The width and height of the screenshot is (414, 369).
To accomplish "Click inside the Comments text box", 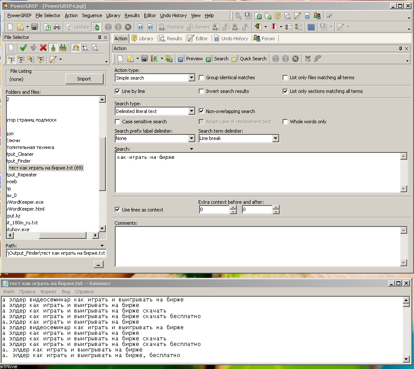I will [257, 246].
